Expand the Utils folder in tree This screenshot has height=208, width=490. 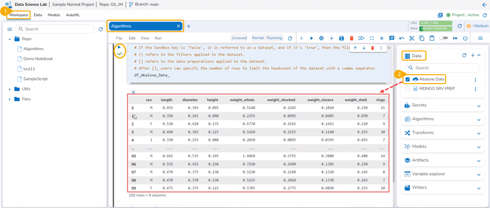click(x=10, y=89)
